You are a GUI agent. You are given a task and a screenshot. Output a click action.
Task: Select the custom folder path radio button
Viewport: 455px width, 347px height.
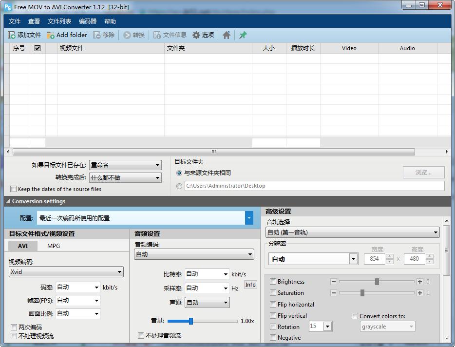tap(179, 186)
